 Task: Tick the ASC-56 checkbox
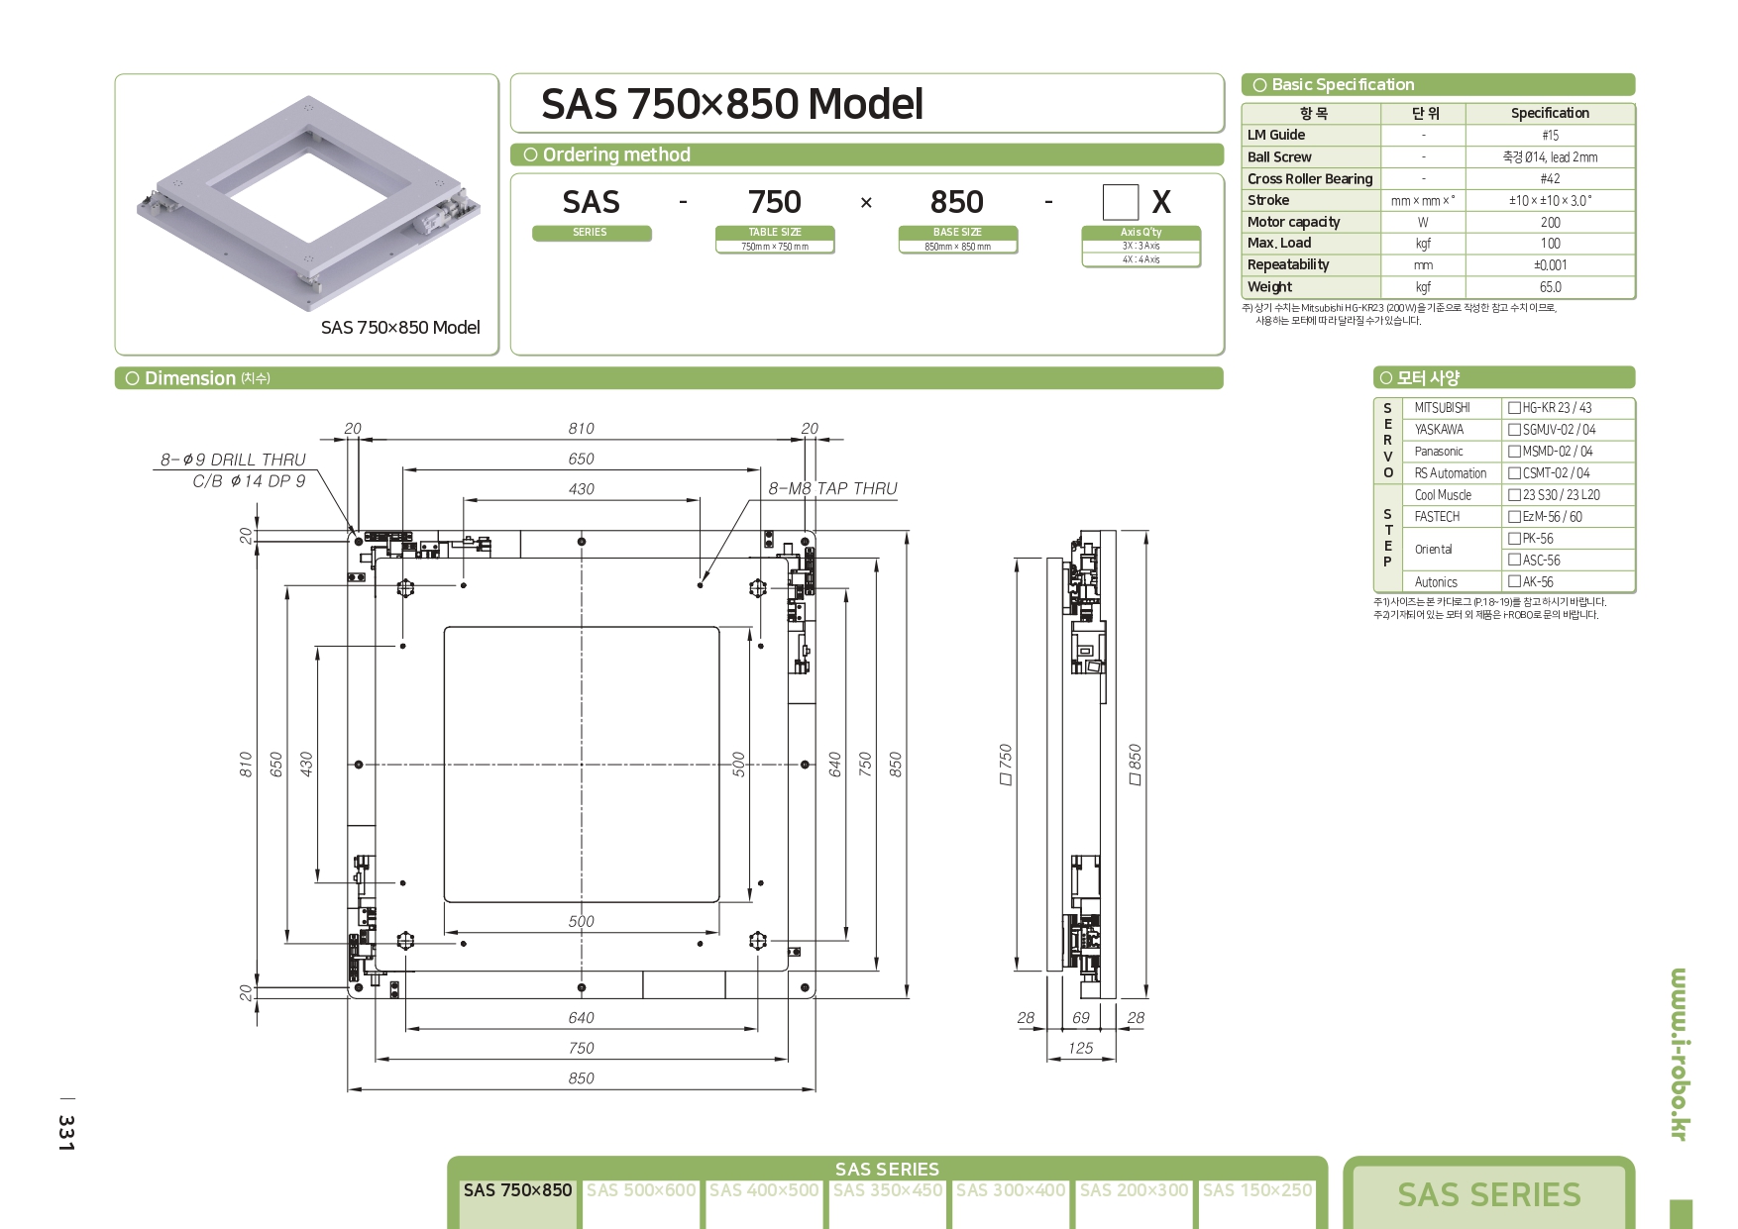click(x=1514, y=561)
